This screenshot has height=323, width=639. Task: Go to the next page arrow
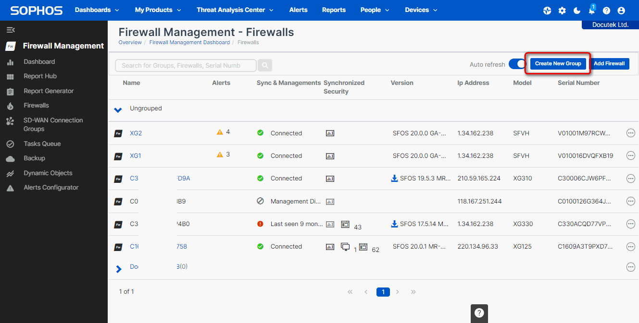pos(398,292)
